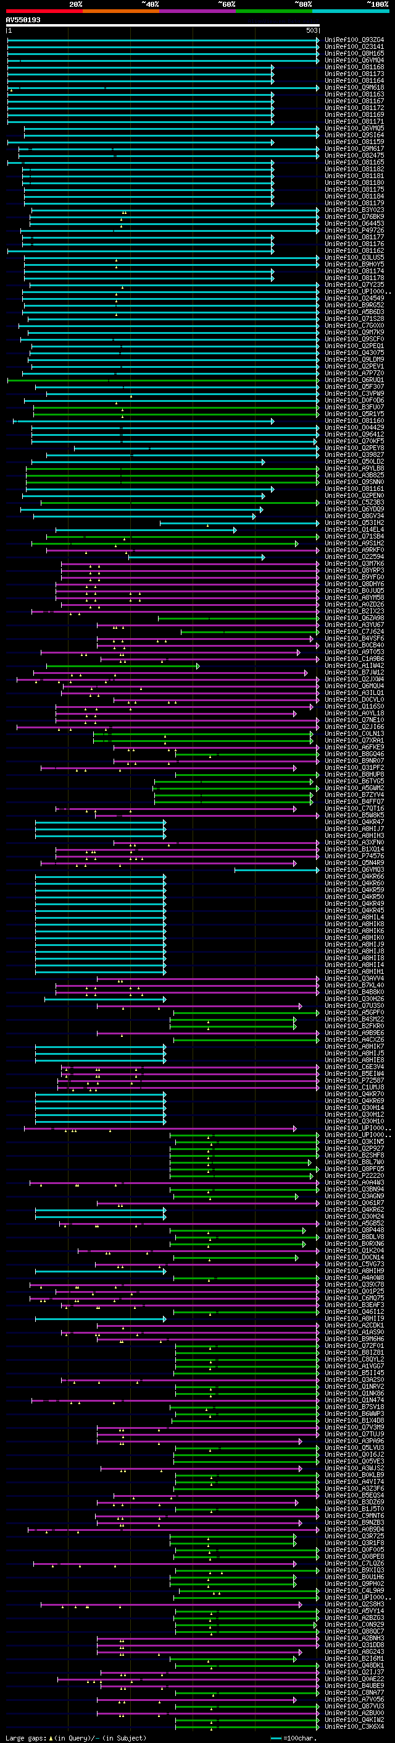Click the purple ~60% identity legend segment
Viewport: 395px width, 1743px height.
197,12
